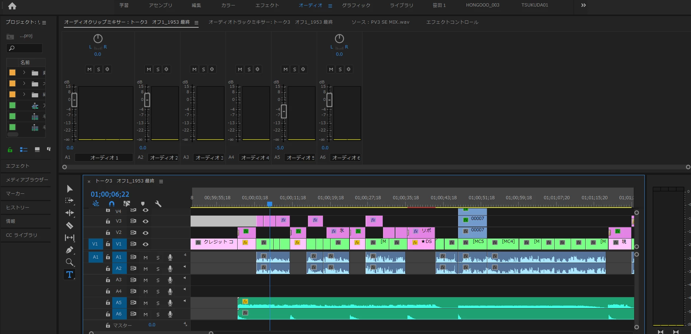Select the Type tool
This screenshot has width=691, height=334.
pos(70,275)
